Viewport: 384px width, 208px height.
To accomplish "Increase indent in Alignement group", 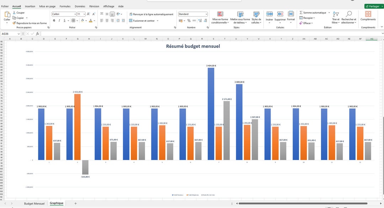I will coord(123,21).
